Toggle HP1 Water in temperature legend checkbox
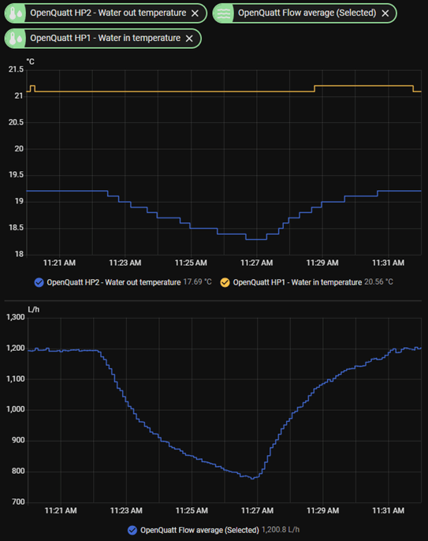Screen dimensions: 428x541 point(225,282)
